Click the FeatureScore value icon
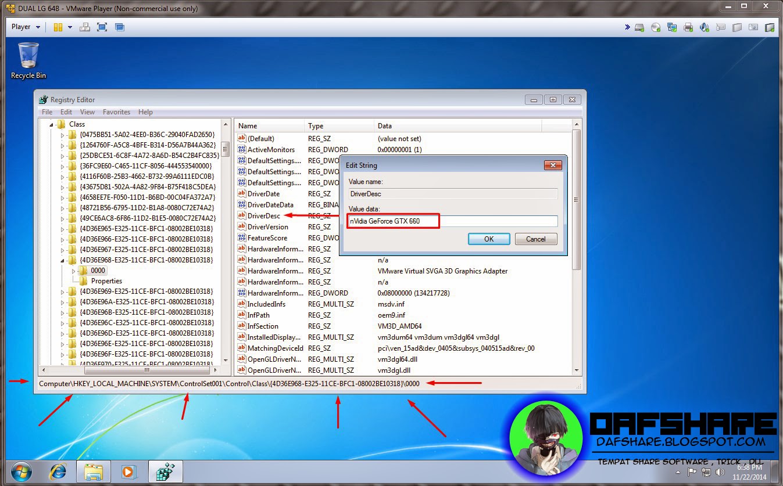The width and height of the screenshot is (783, 486). click(242, 238)
